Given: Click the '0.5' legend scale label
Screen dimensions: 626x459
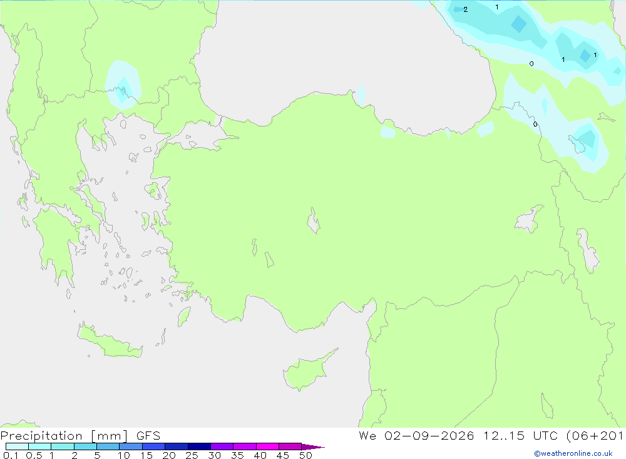Looking at the screenshot, I should 34,455.
